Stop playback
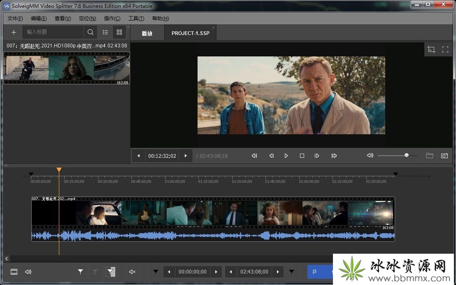The width and height of the screenshot is (456, 285). click(x=302, y=156)
